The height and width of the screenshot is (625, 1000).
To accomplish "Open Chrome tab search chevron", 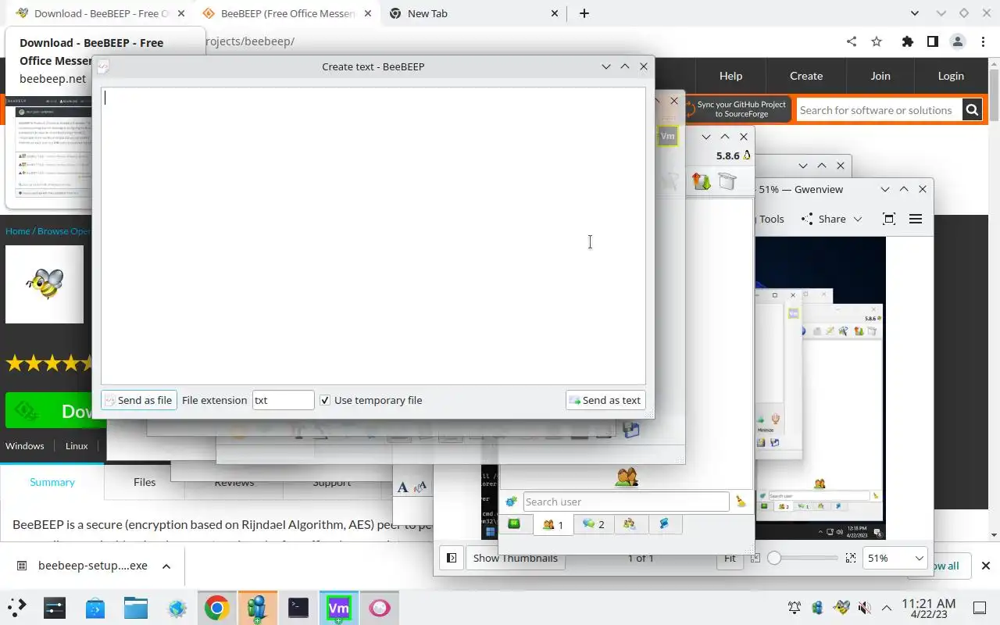I will pos(916,13).
